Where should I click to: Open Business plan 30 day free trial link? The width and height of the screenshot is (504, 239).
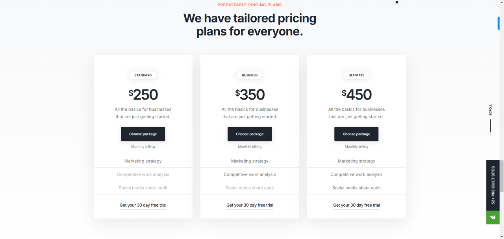coord(250,205)
